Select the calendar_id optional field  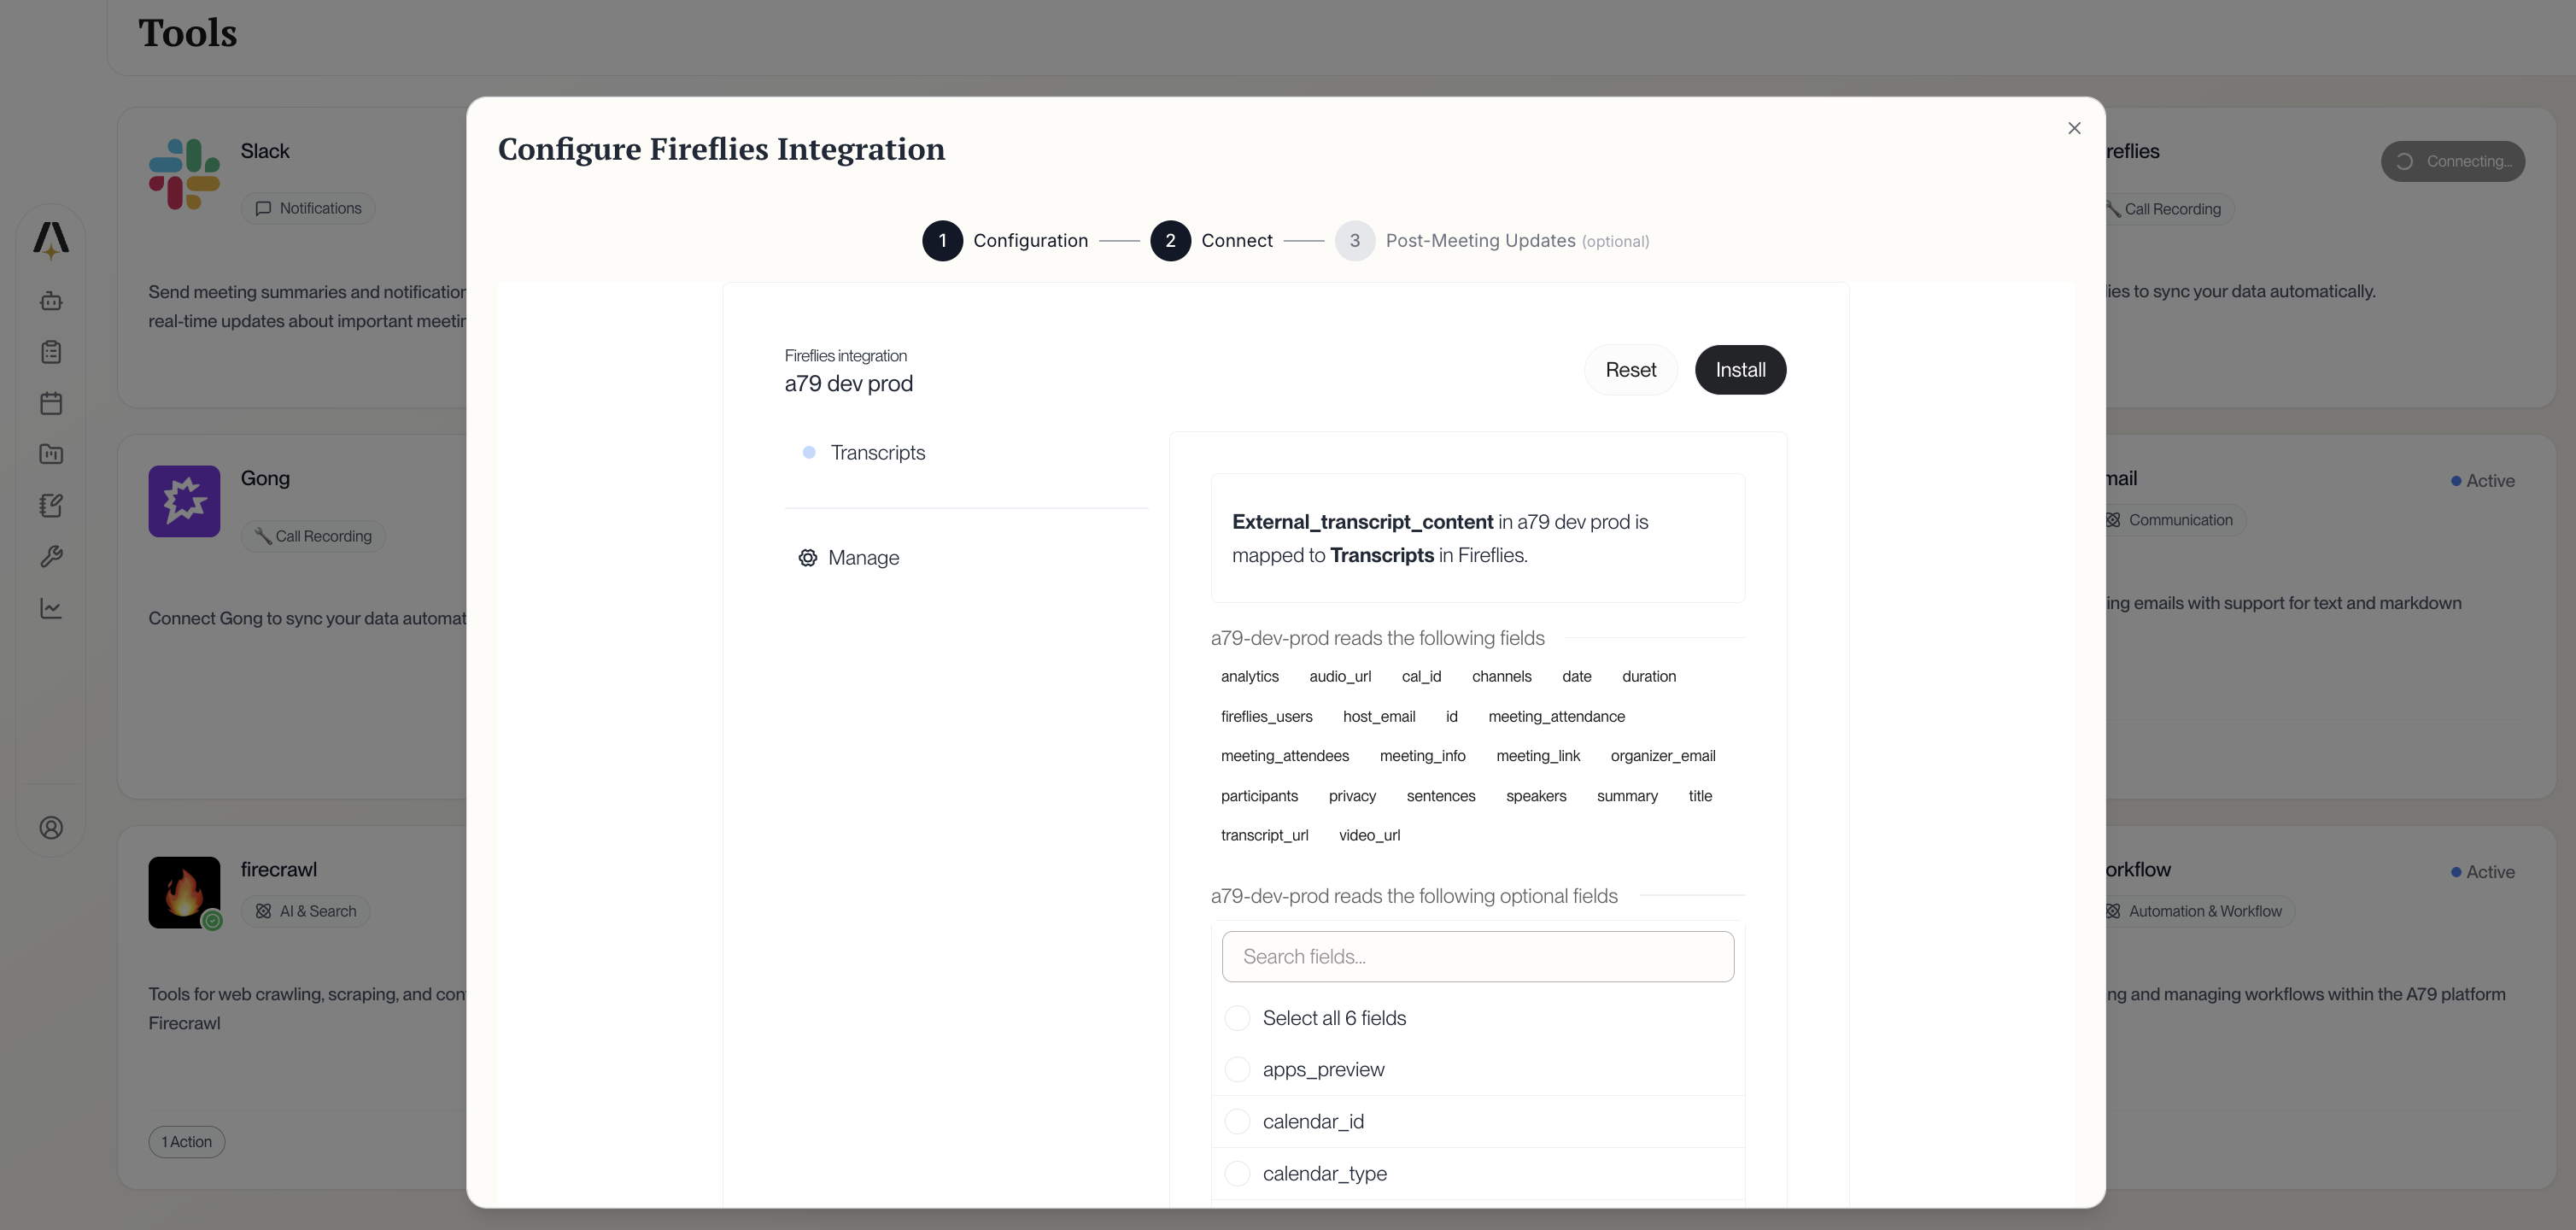point(1237,1121)
